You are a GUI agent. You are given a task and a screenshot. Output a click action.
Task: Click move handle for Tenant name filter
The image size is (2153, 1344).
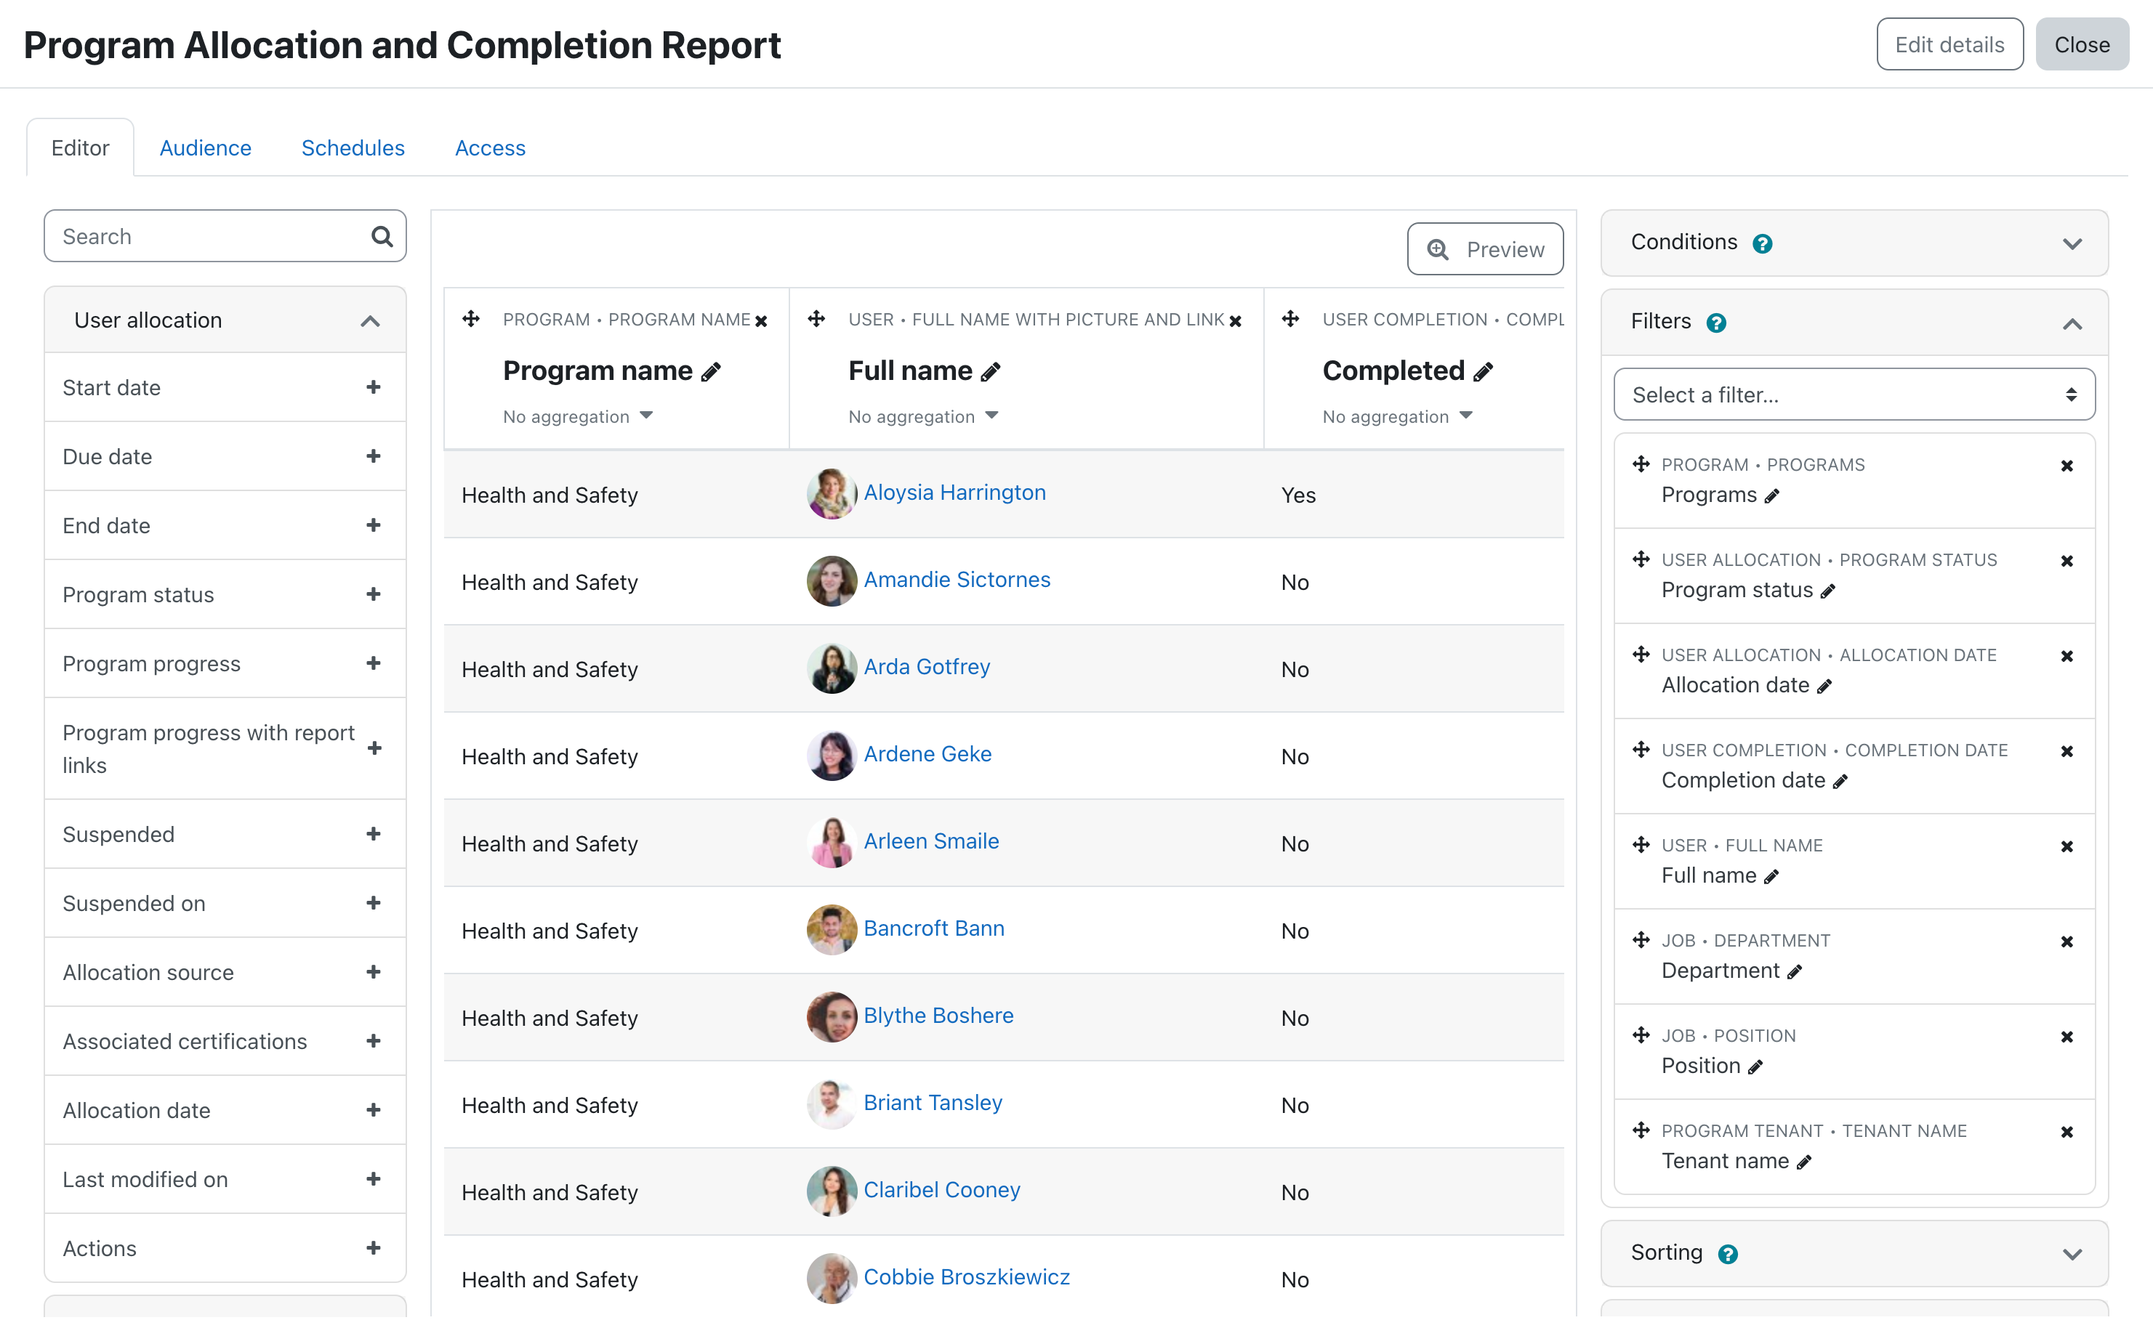coord(1641,1130)
